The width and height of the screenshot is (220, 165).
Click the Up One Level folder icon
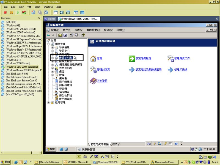60,35
